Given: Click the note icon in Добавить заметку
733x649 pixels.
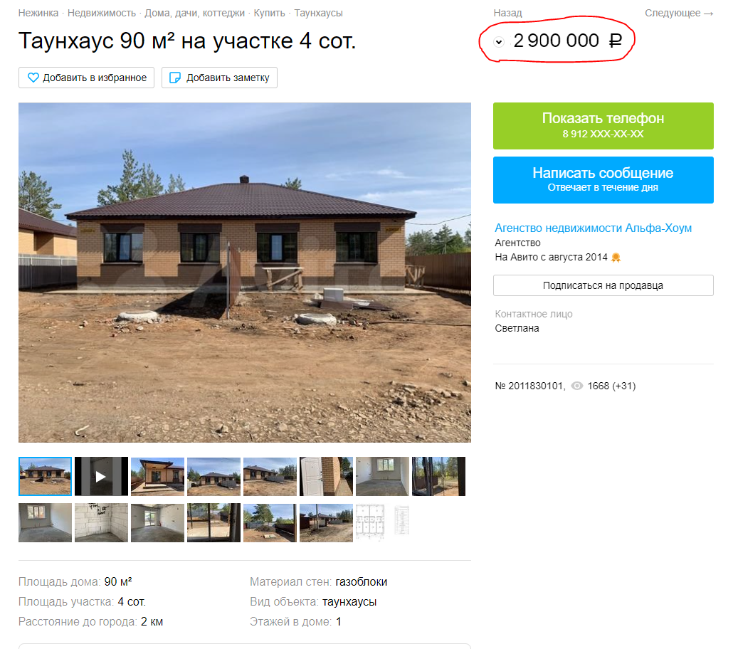Looking at the screenshot, I should [175, 78].
